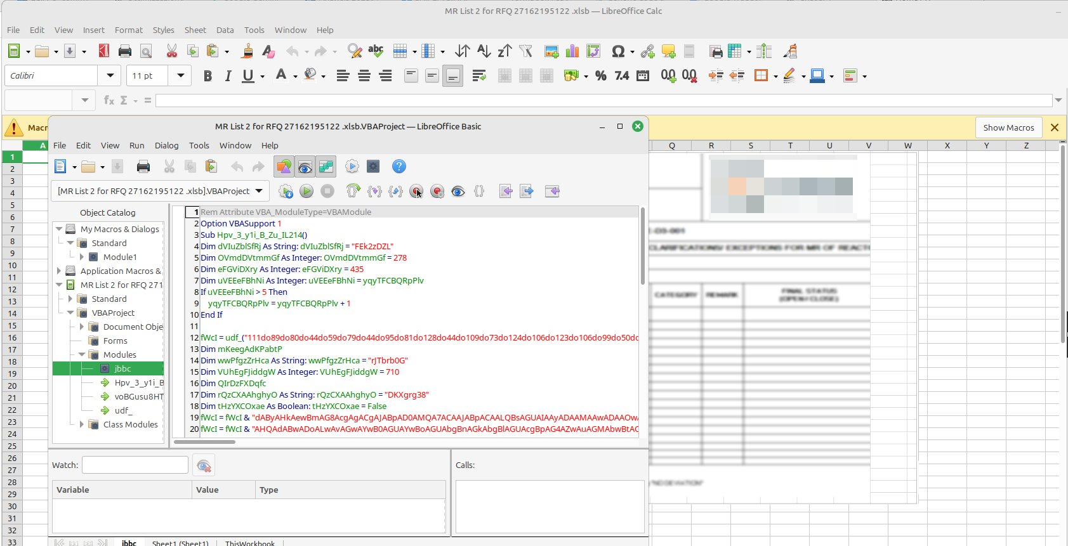
Task: Close the macro warning infobar
Action: point(1055,127)
